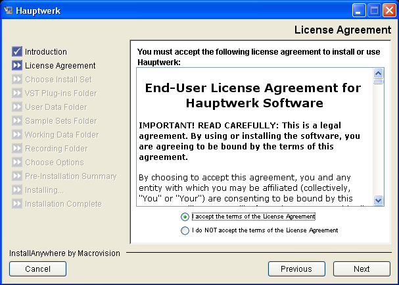Screen dimensions: 399x285
Task: Click the User Data Folder arrow icon
Action: tap(17, 107)
